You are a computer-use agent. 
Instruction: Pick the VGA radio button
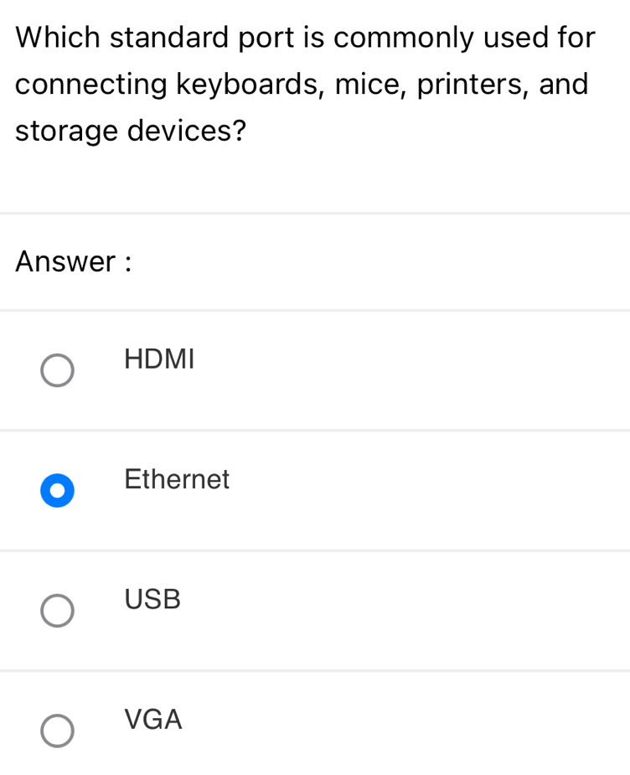click(x=57, y=731)
